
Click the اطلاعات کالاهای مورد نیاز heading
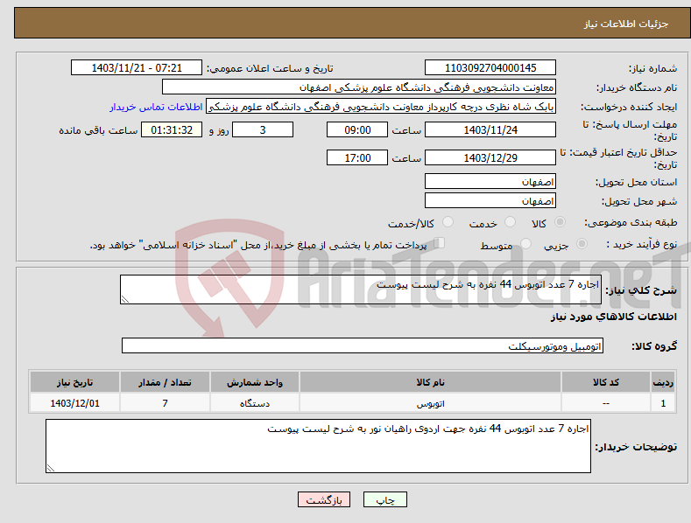coord(613,317)
